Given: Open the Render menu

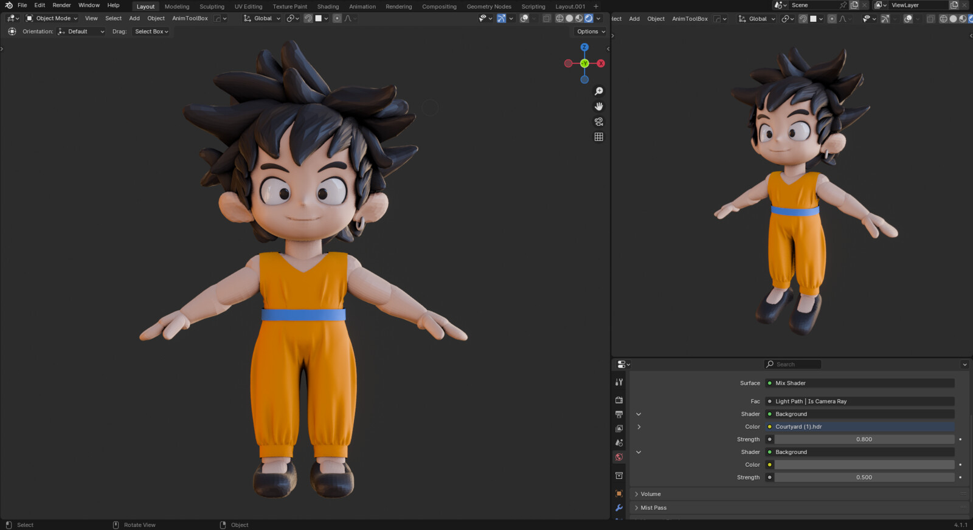Looking at the screenshot, I should pos(61,5).
